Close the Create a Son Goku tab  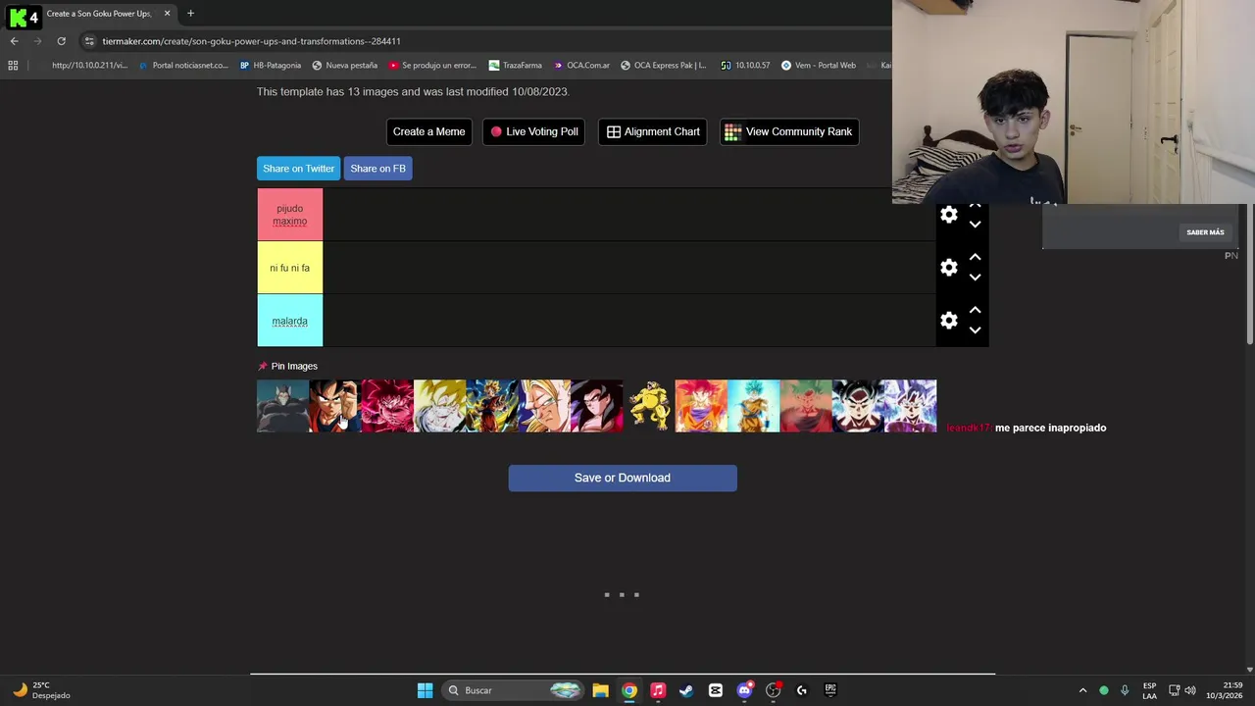coord(167,14)
